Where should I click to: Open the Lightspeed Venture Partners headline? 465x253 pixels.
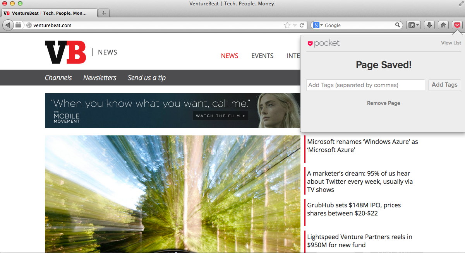[x=359, y=241]
